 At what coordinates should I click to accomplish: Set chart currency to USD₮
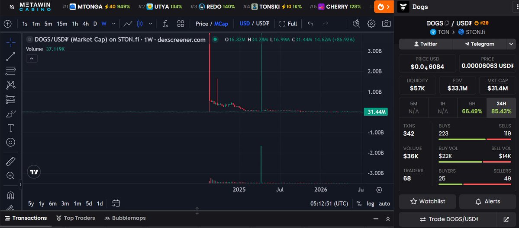point(263,24)
